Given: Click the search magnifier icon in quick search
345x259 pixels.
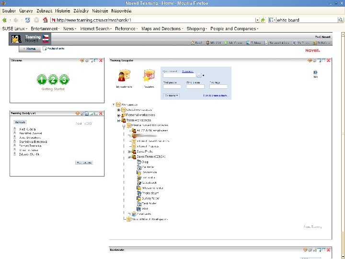Looking at the screenshot, I should (x=199, y=76).
